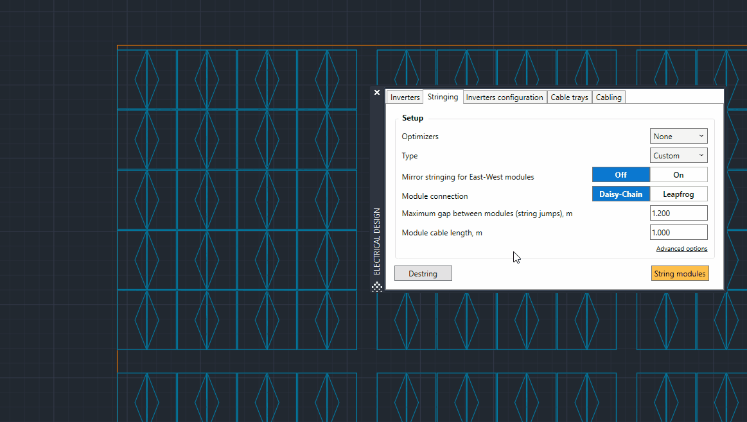Switch to the Inverters tab
The height and width of the screenshot is (422, 747).
point(405,97)
